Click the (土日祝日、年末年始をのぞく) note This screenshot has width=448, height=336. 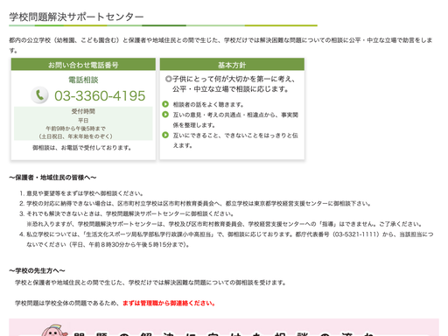pos(76,136)
